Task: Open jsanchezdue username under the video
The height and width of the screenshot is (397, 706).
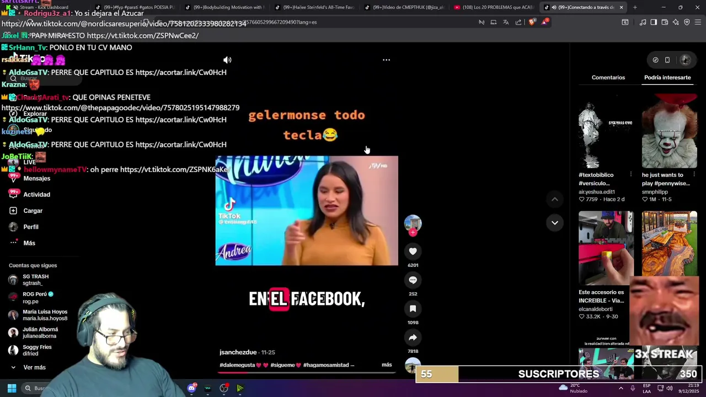Action: (x=238, y=352)
